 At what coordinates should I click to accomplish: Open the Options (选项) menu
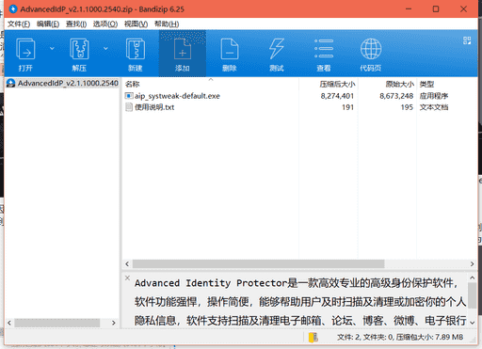[x=105, y=24]
